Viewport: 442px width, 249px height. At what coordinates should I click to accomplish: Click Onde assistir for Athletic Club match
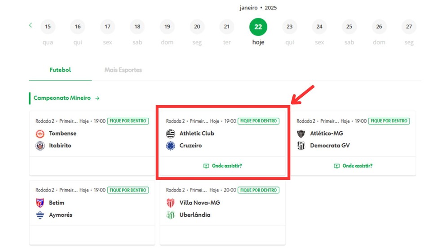223,166
